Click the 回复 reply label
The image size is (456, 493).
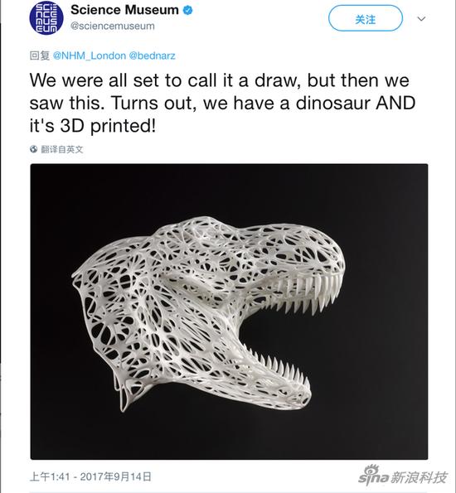click(x=40, y=56)
